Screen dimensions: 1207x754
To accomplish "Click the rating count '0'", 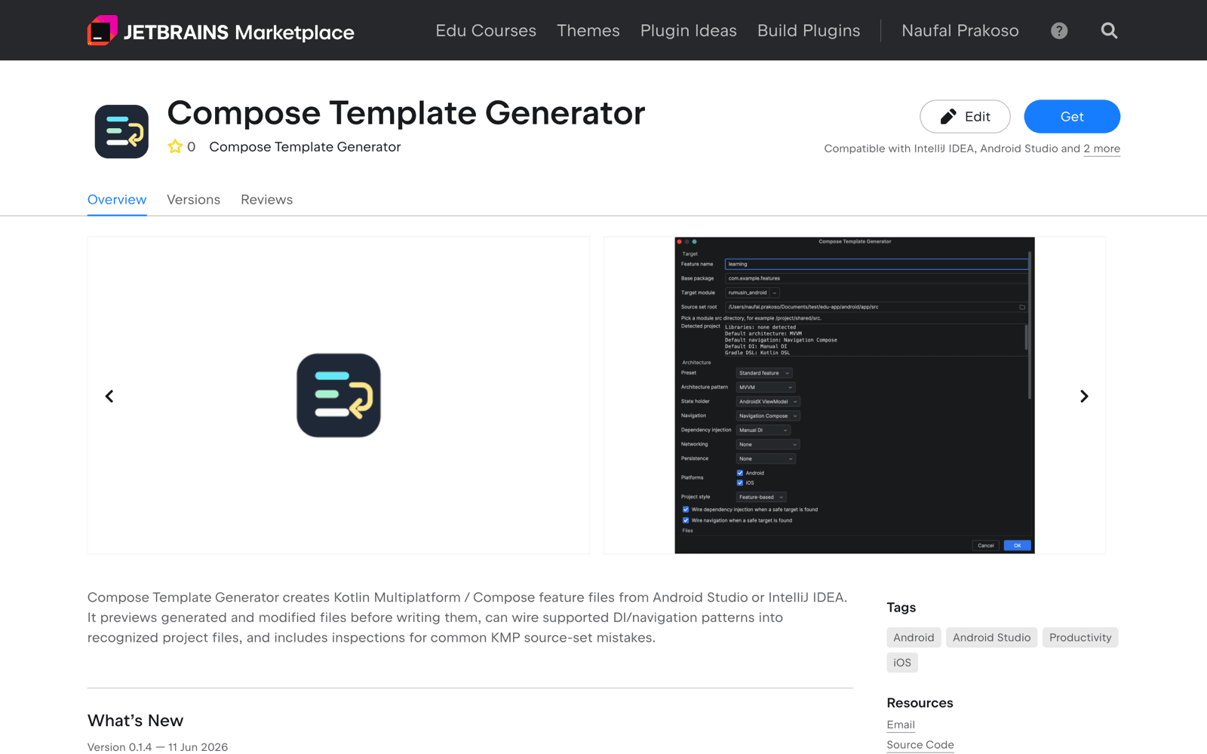I will tap(192, 147).
